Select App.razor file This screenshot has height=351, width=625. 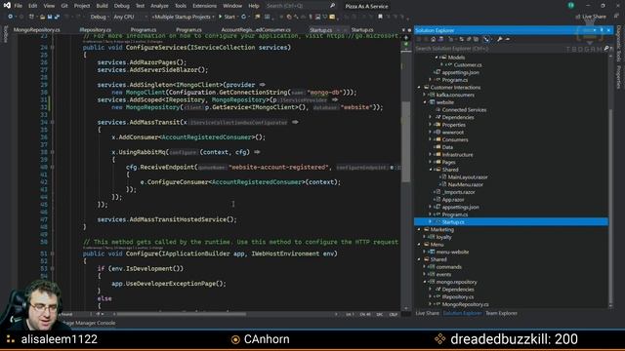tap(453, 200)
